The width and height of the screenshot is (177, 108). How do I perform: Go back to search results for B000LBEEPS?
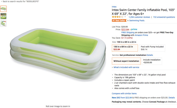click(20, 1)
